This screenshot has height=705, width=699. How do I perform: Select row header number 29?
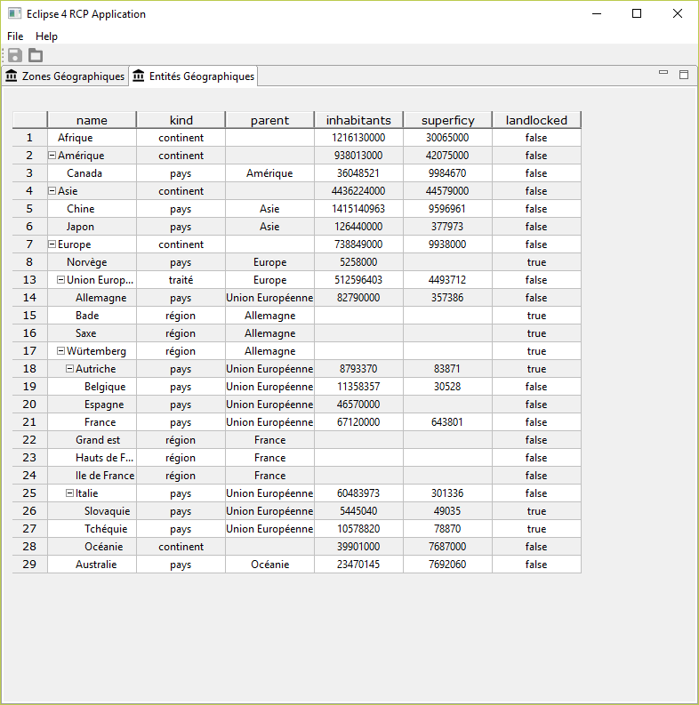[29, 565]
